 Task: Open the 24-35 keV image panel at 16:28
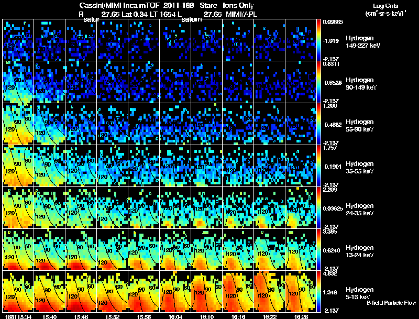click(301, 208)
